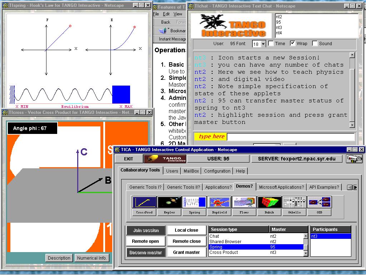Uncheck the Wrap checkbox in chat
The width and height of the screenshot is (366, 275).
(x=292, y=43)
